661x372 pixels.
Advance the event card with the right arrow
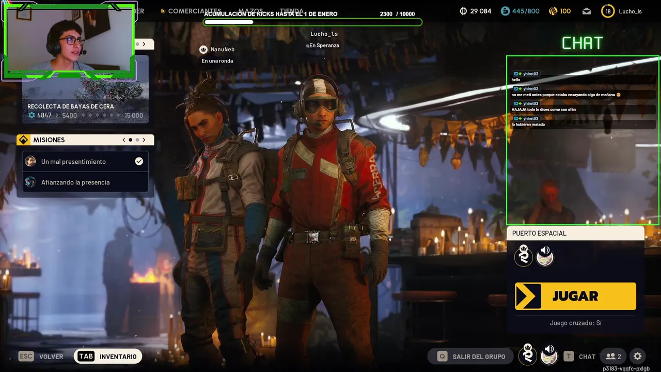[x=144, y=44]
